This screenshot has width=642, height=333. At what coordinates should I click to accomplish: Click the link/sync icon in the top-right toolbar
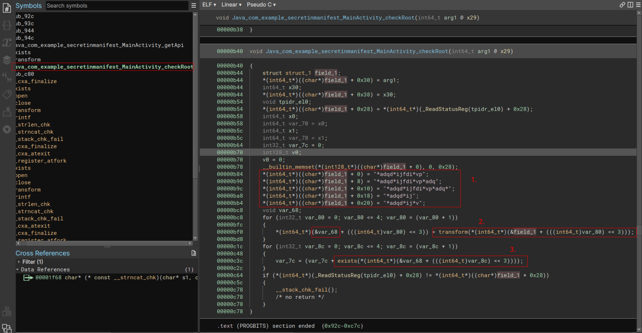coord(622,5)
